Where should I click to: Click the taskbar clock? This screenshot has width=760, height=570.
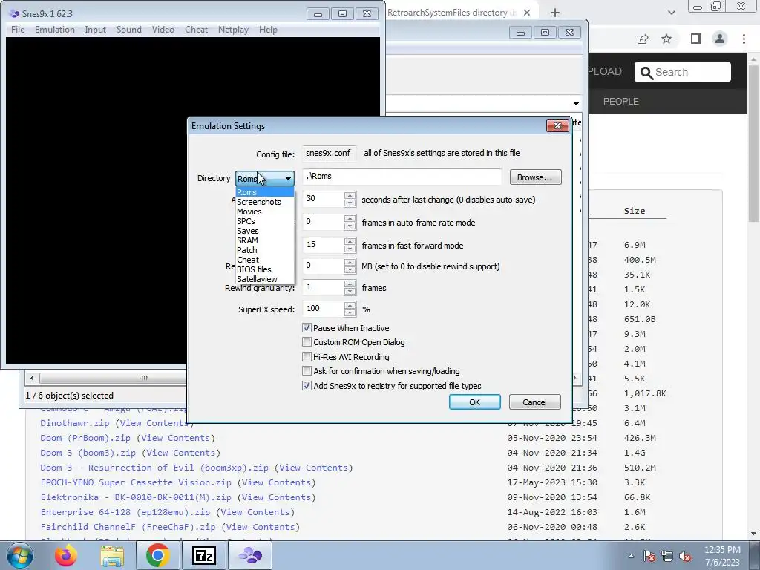[x=721, y=556]
